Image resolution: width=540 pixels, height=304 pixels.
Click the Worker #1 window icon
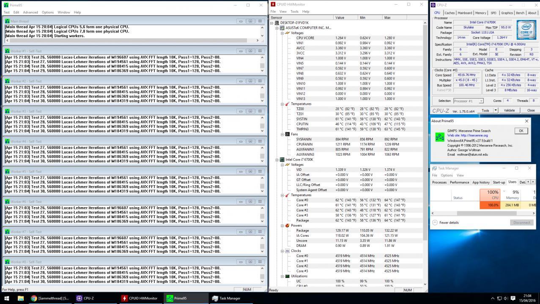pos(8,51)
